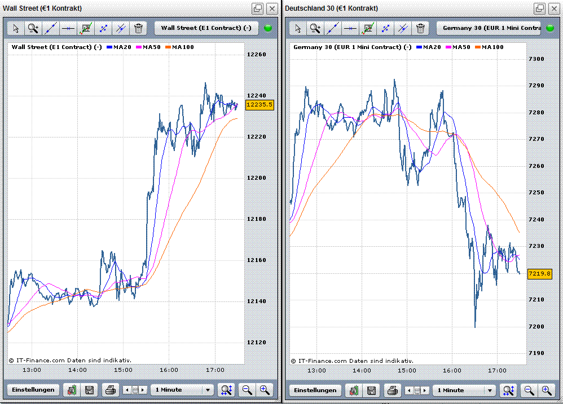Select the pointer tool in Deutschland 30 chart

coord(298,28)
